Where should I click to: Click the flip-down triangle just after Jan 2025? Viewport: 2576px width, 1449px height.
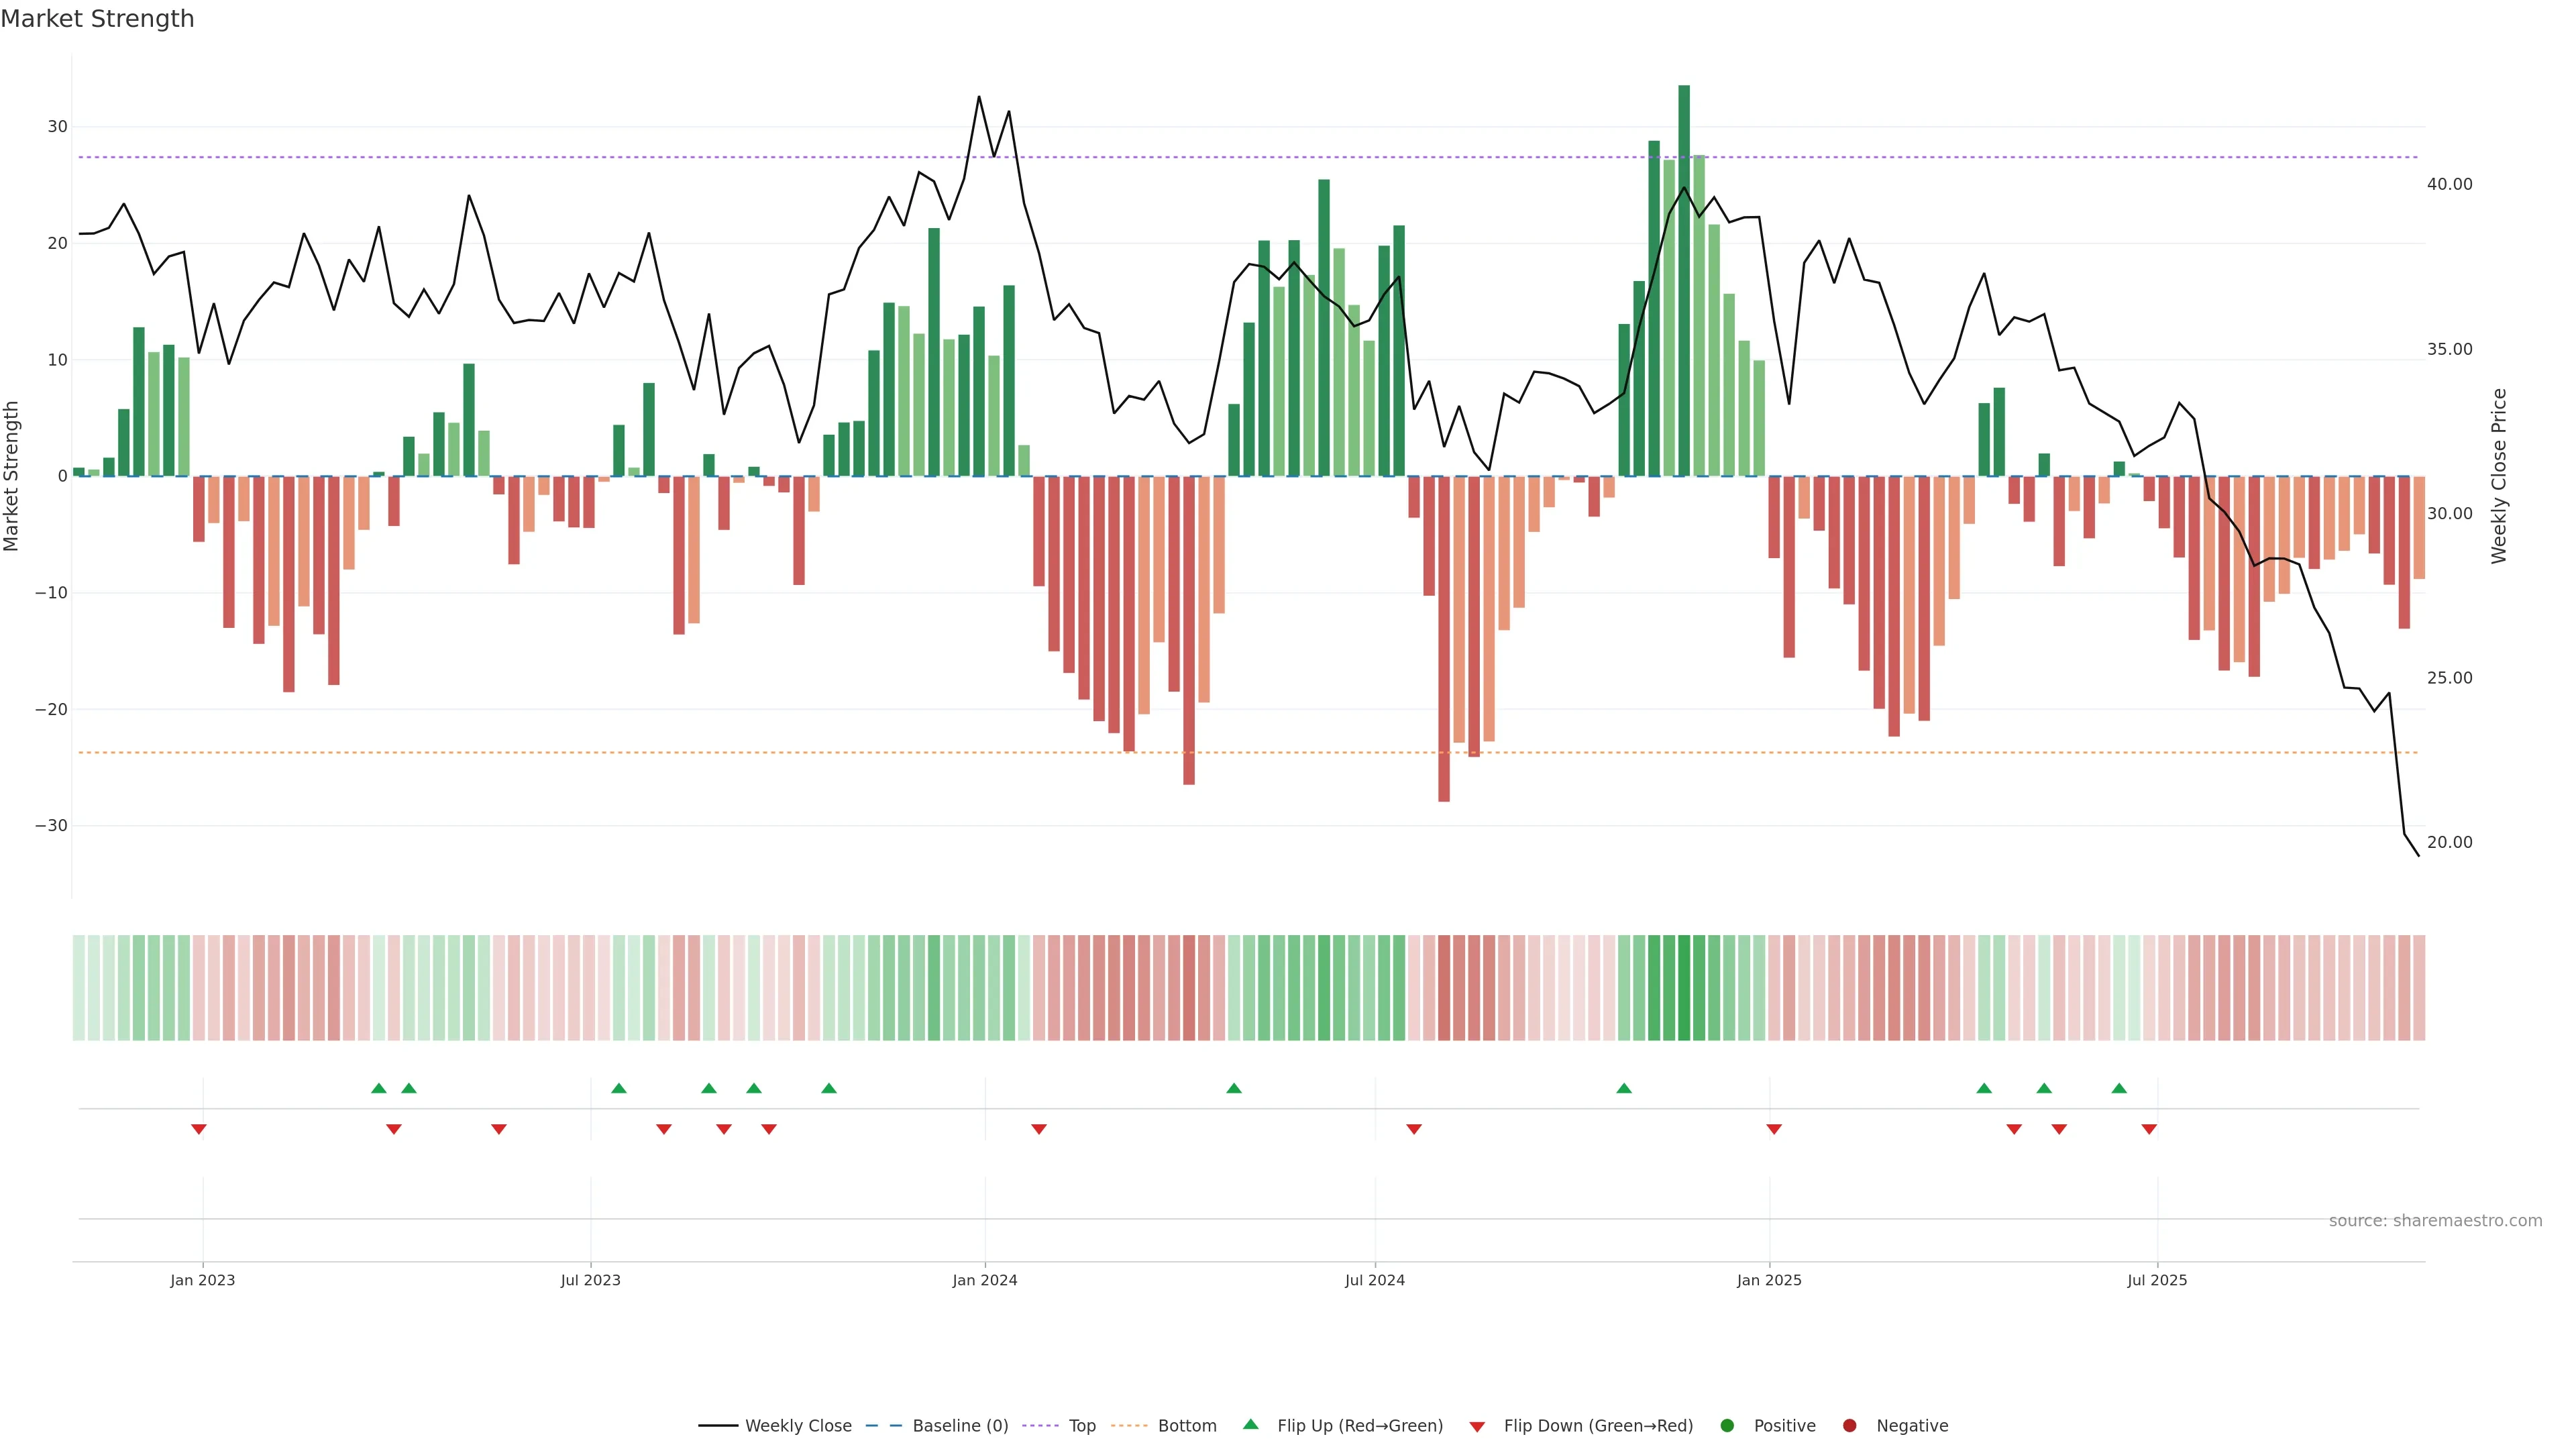click(1774, 1129)
